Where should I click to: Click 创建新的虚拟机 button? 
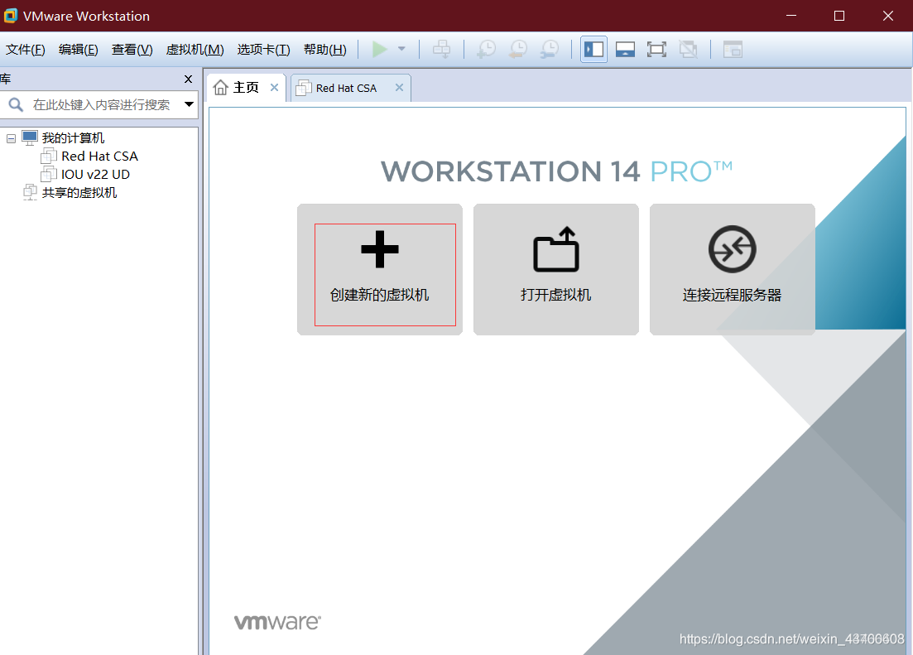(x=380, y=269)
